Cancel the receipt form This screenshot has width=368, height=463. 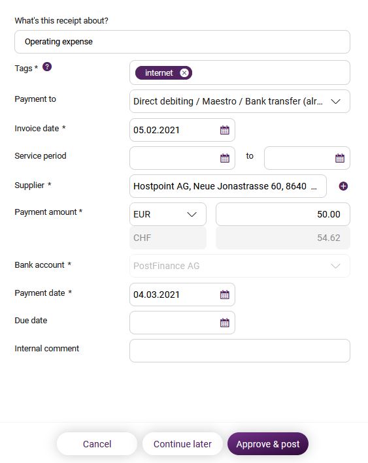[x=97, y=444]
